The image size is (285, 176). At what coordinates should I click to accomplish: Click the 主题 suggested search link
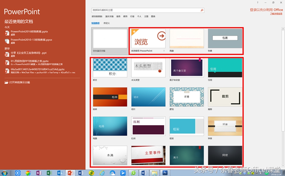pyautogui.click(x=146, y=16)
